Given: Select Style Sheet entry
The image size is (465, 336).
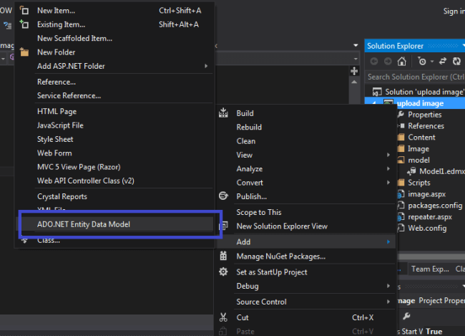Looking at the screenshot, I should pos(55,139).
